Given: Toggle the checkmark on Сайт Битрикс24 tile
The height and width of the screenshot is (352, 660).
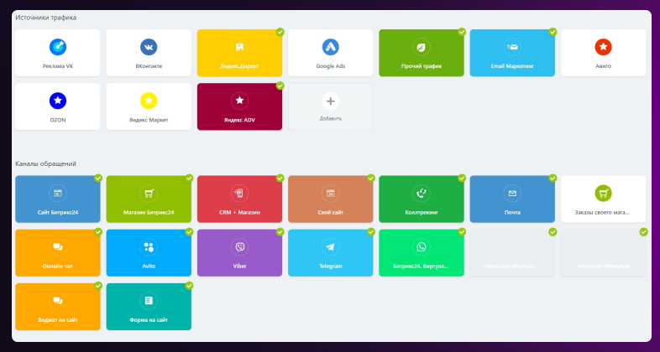Looking at the screenshot, I should 98,179.
